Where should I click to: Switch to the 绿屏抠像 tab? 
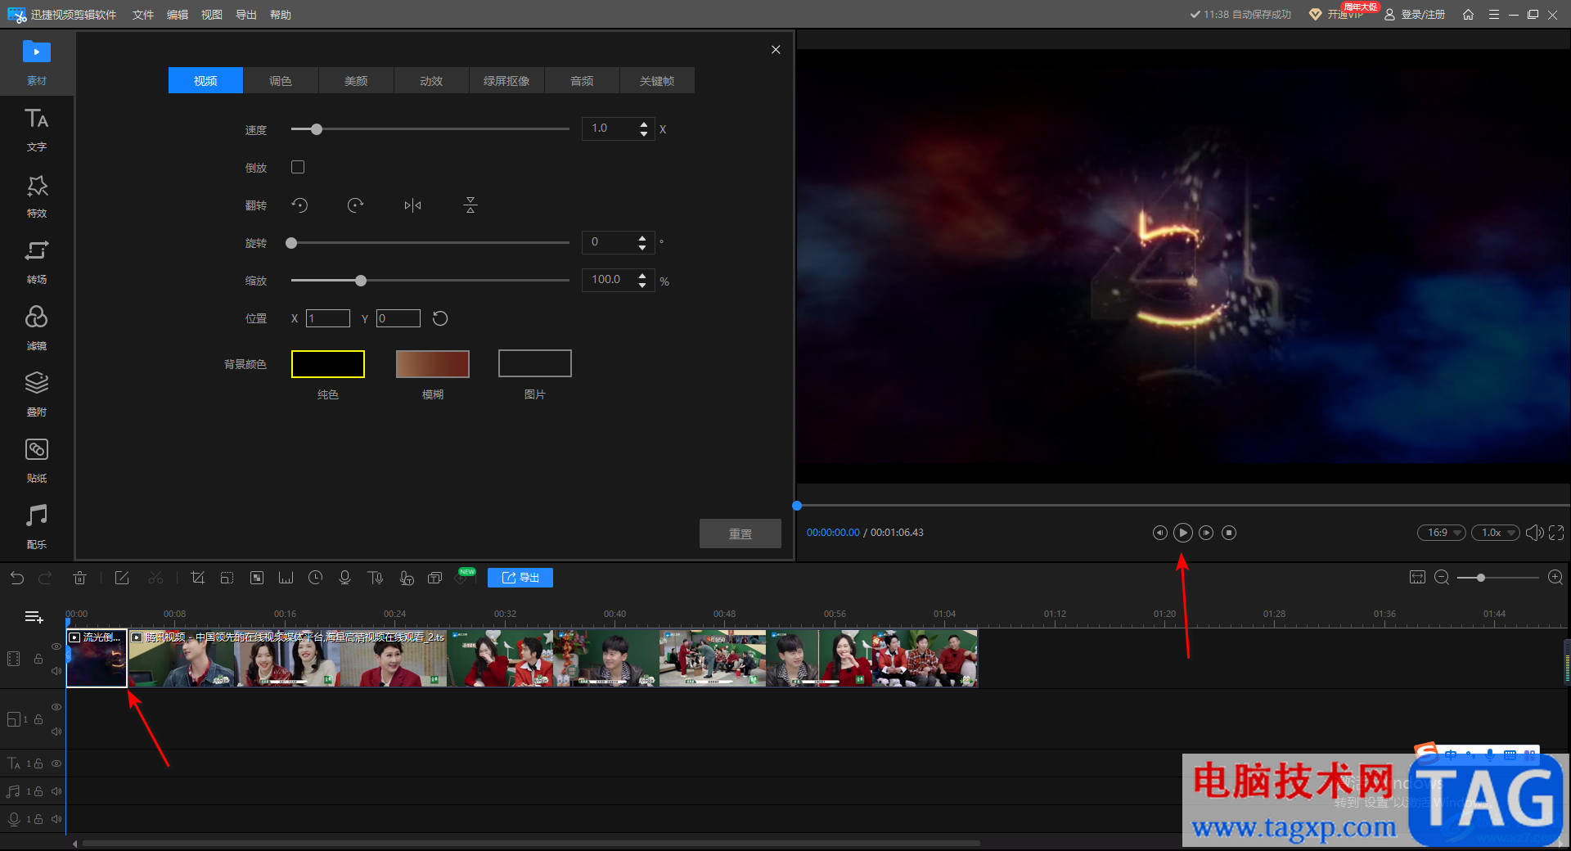tap(506, 81)
